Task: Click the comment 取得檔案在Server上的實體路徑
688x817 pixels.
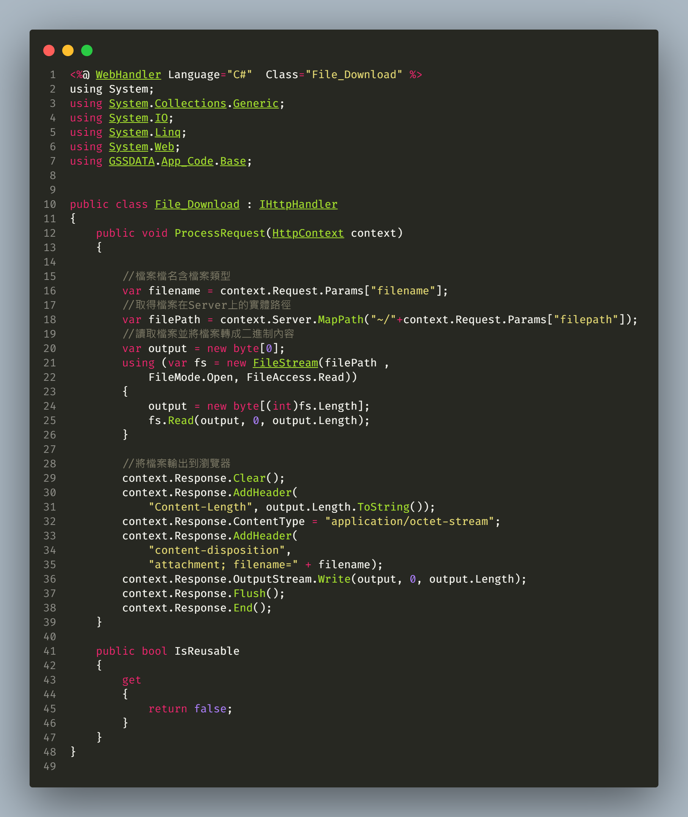Action: (x=207, y=305)
